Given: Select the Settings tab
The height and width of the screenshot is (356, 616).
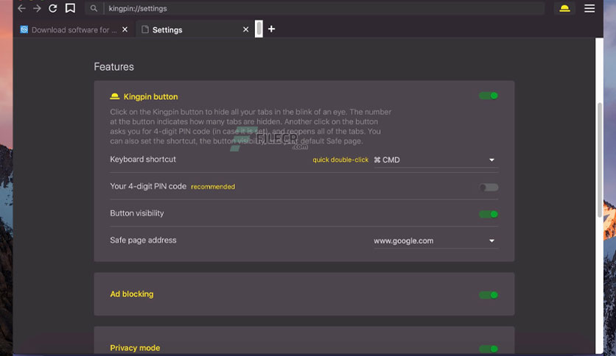Looking at the screenshot, I should point(195,29).
